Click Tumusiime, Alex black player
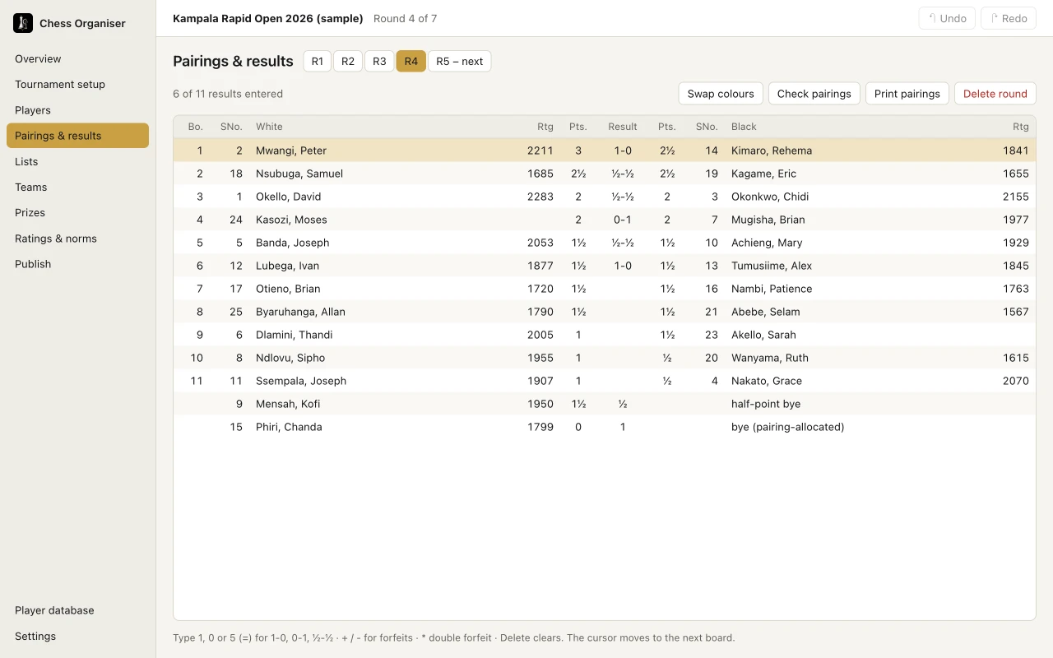This screenshot has height=658, width=1053. [772, 266]
